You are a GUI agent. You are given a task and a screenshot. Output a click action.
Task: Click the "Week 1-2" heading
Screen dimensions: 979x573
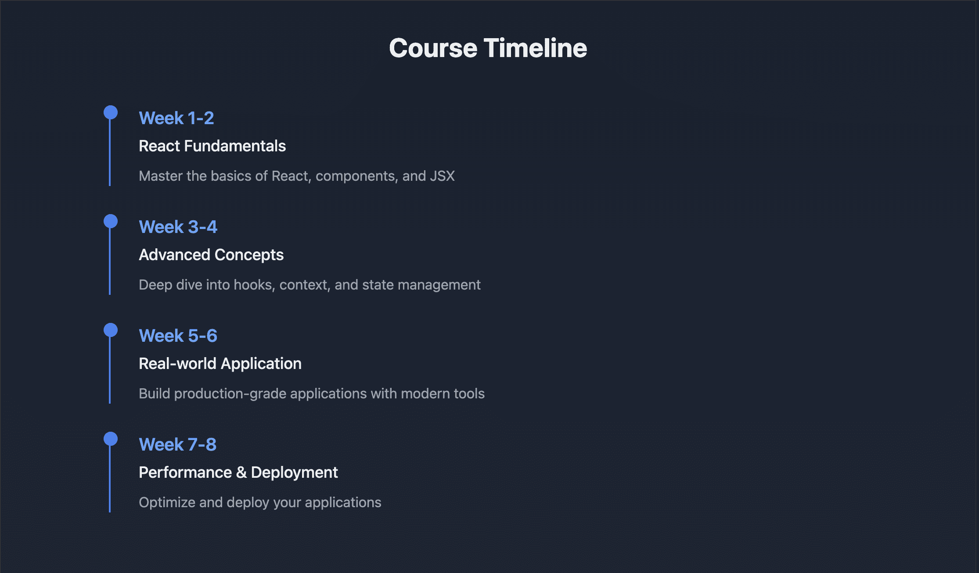point(176,118)
